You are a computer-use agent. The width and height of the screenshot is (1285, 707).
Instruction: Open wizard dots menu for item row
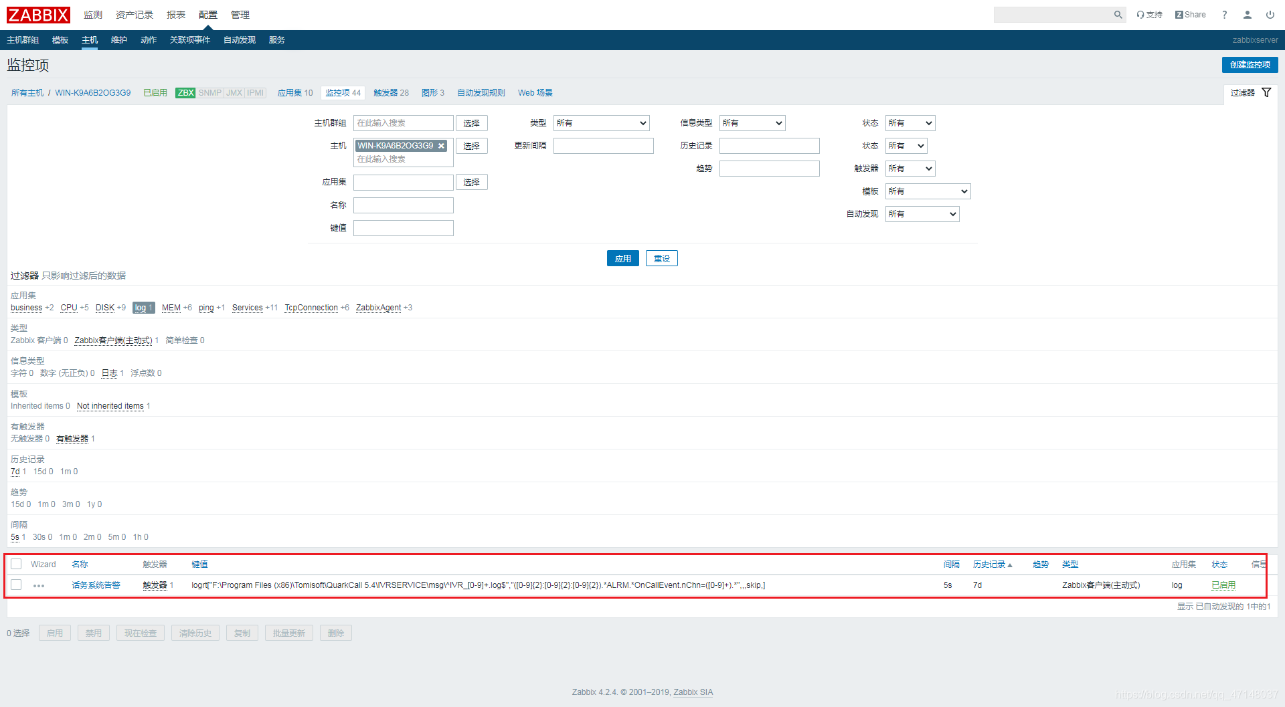[39, 586]
